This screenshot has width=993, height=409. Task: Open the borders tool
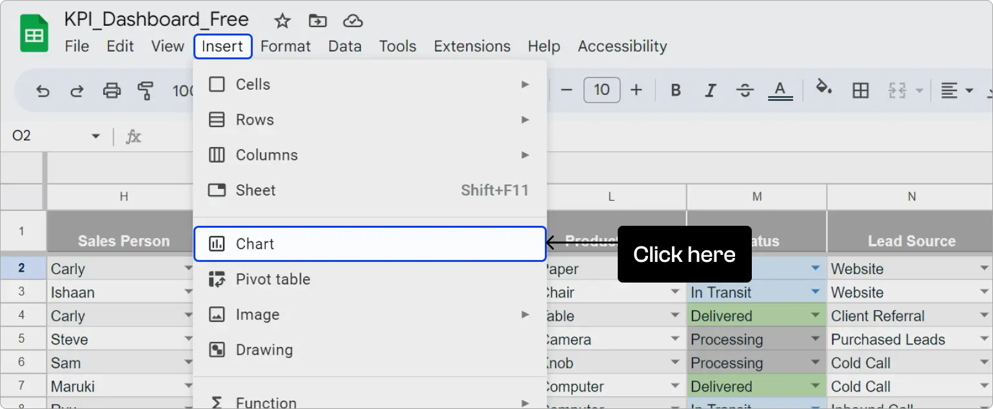861,90
